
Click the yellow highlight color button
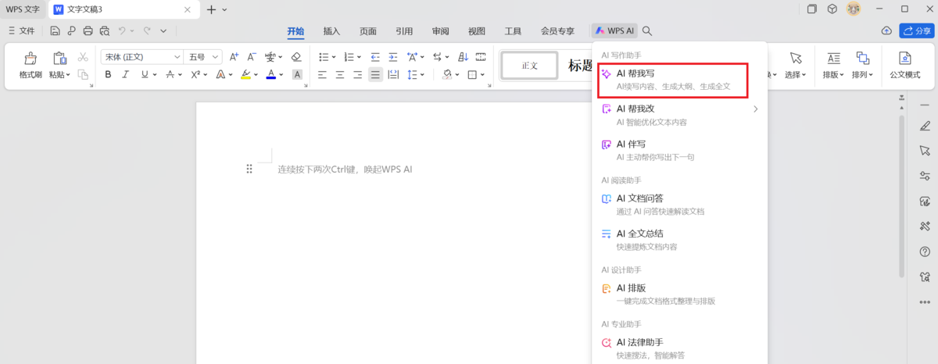(245, 75)
